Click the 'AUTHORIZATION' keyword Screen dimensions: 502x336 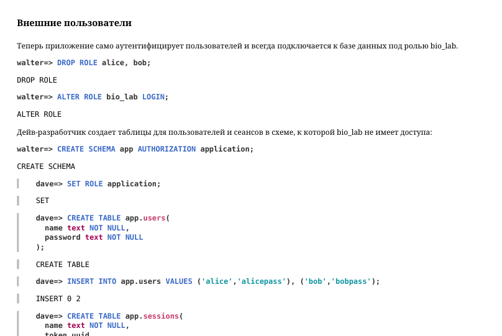[167, 149]
